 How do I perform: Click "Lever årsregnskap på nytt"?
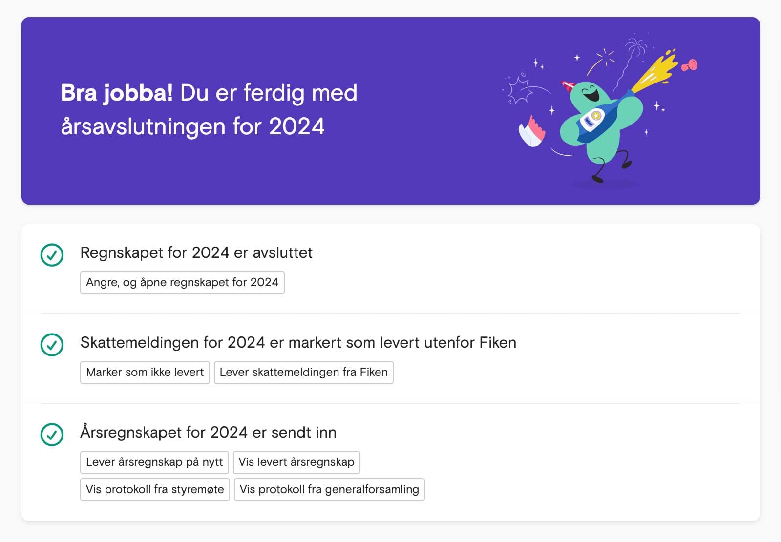tap(154, 462)
